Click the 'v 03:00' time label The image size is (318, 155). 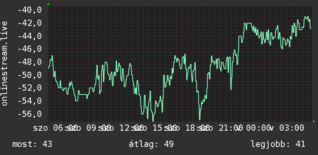pyautogui.click(x=288, y=128)
